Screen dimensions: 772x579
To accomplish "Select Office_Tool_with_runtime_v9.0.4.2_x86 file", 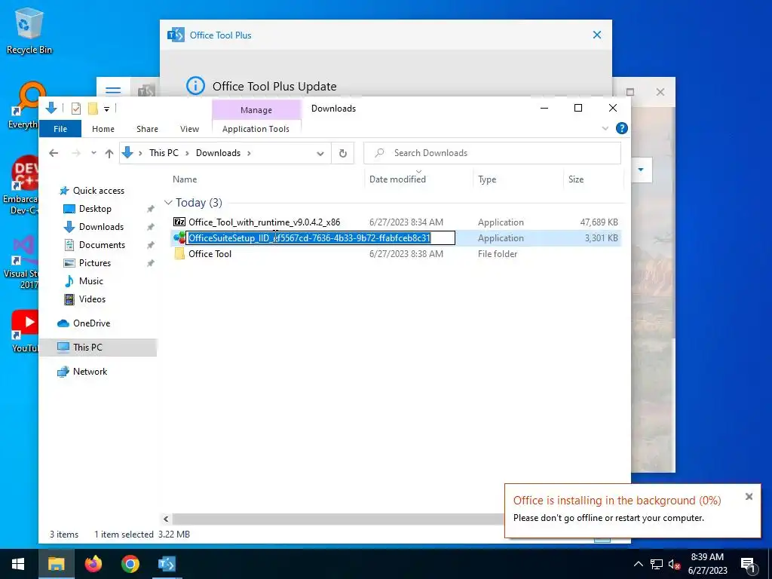I will pyautogui.click(x=264, y=222).
